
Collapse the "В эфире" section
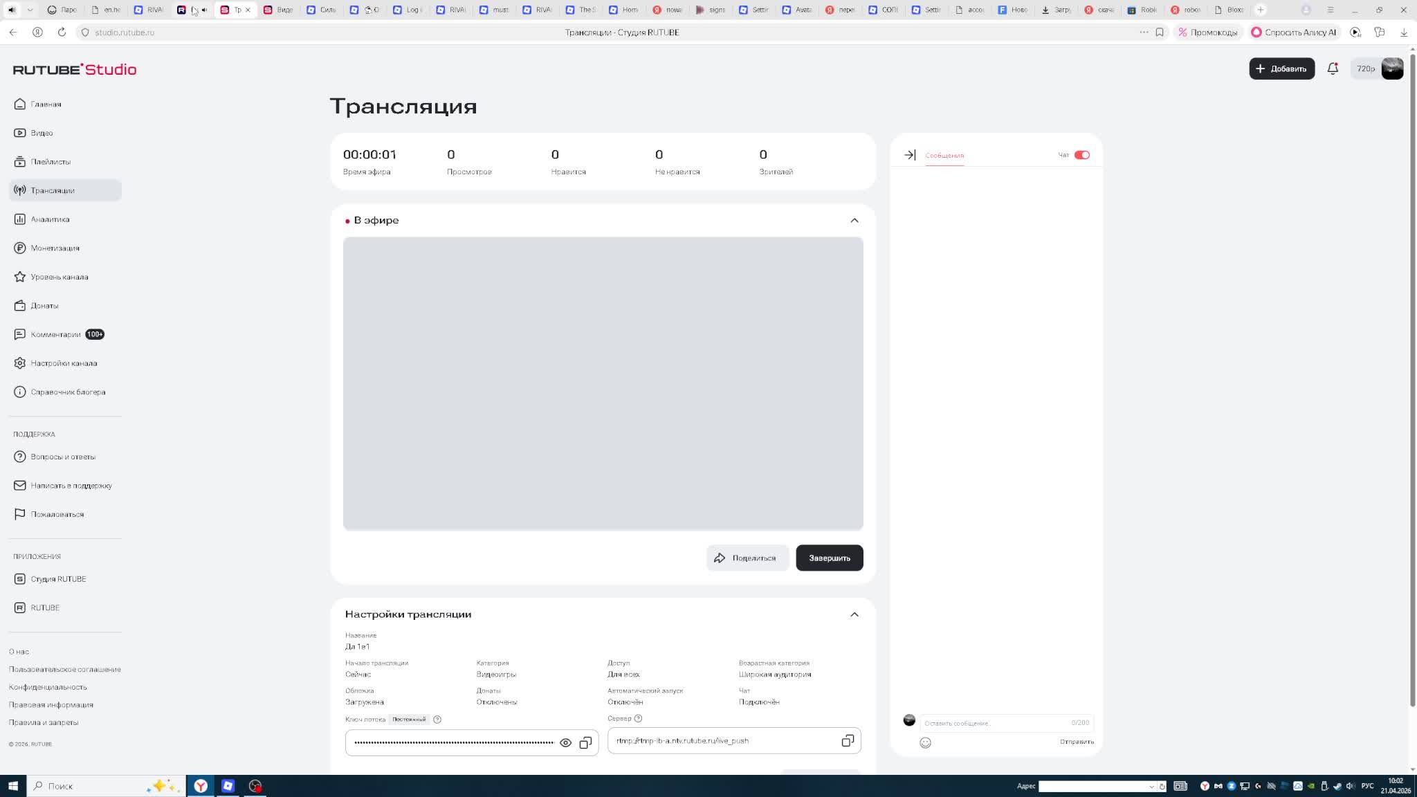coord(854,220)
